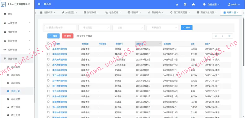Check the row for 吴十的年度考核
Screen dimensions: 245x118
48,96
